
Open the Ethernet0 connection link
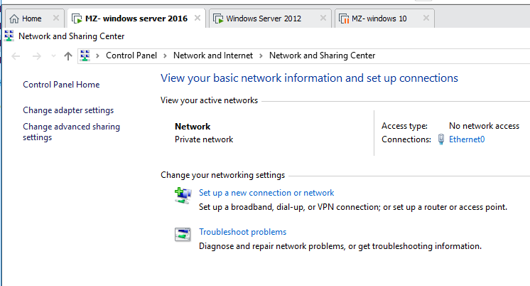coord(467,139)
